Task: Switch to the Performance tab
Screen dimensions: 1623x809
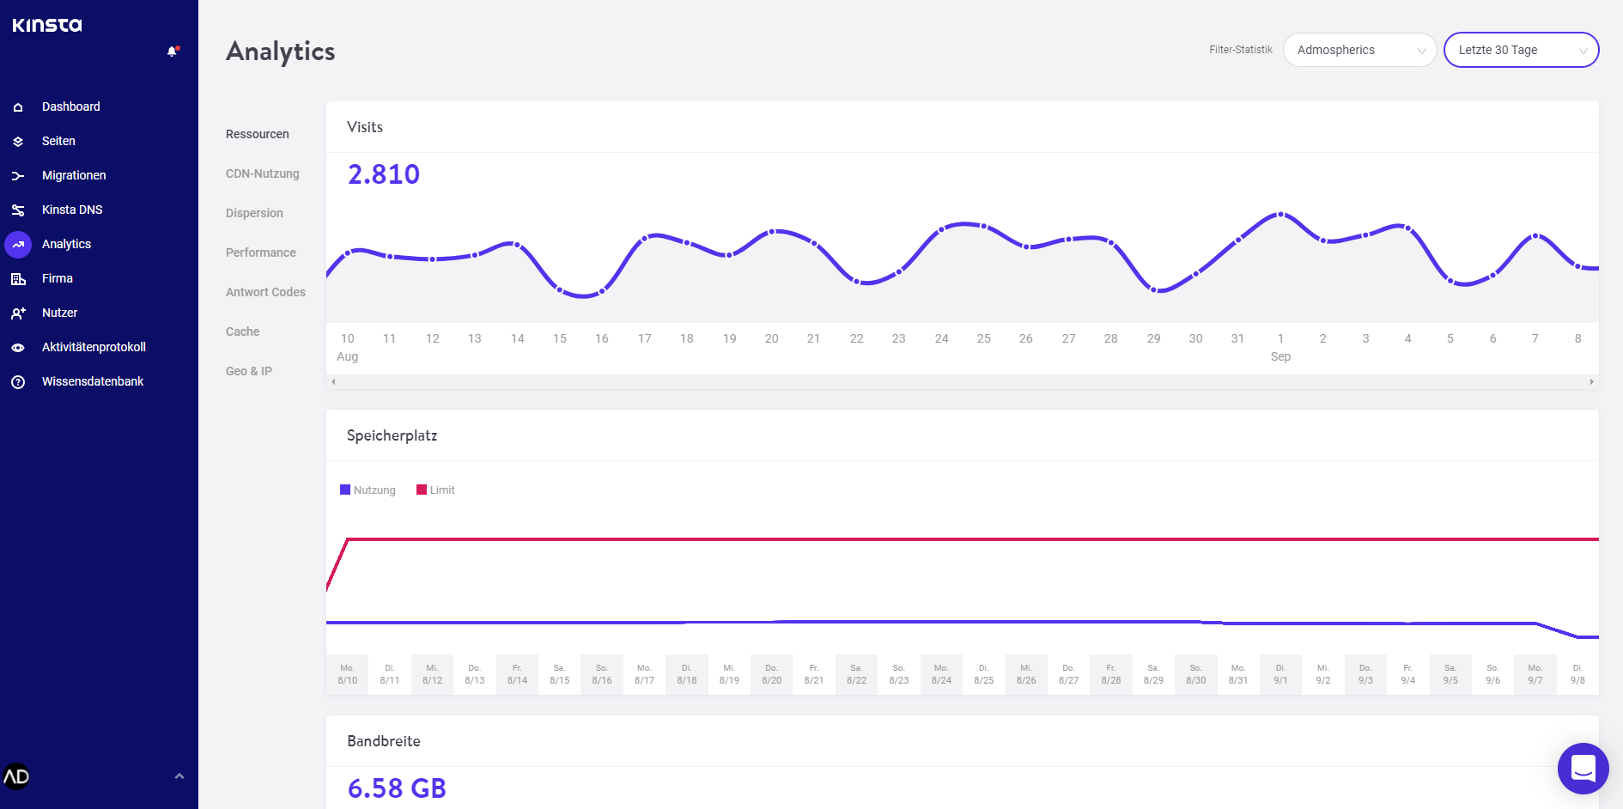Action: pyautogui.click(x=260, y=252)
